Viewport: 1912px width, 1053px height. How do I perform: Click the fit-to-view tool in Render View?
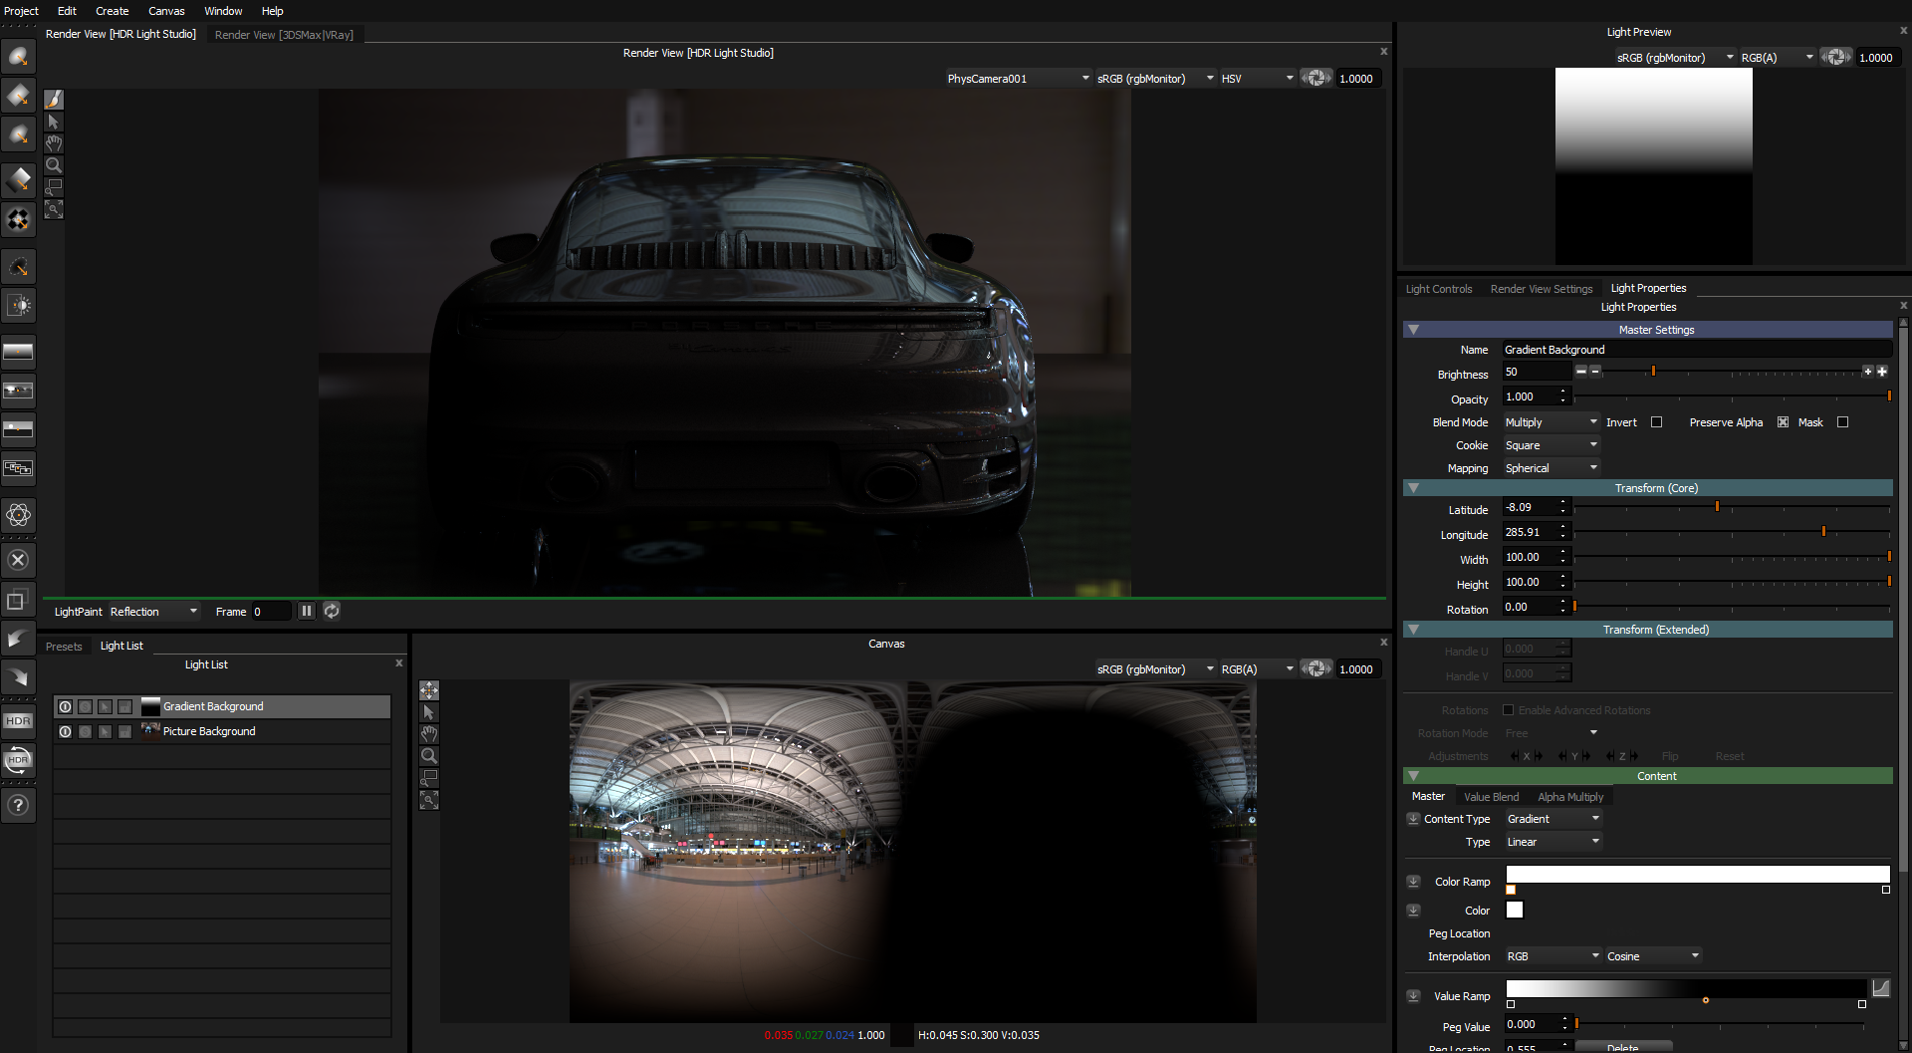(54, 209)
